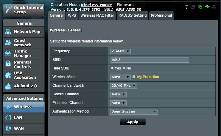Select WAN under Advanced Settings
The image size is (221, 136).
point(24,129)
